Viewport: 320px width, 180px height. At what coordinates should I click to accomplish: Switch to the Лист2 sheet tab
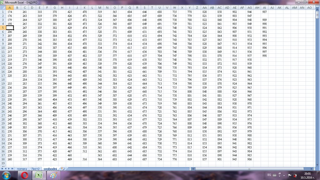35,169
